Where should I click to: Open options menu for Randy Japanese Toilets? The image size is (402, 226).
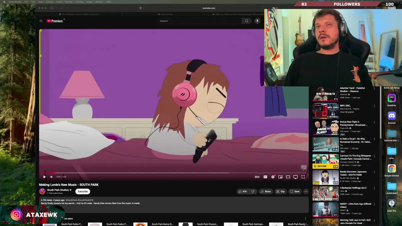click(x=374, y=172)
